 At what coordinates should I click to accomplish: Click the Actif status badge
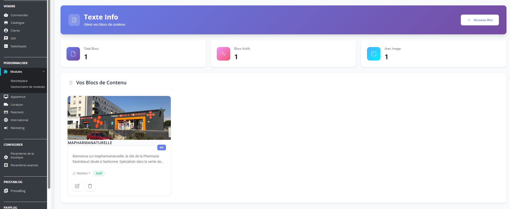coord(99,173)
